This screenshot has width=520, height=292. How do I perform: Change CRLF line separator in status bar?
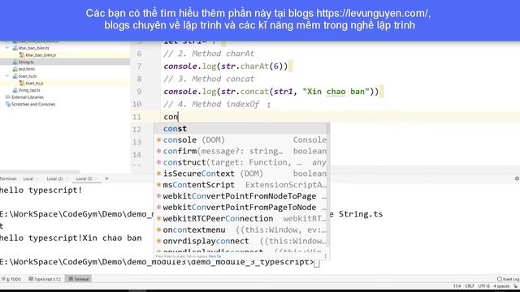point(470,286)
